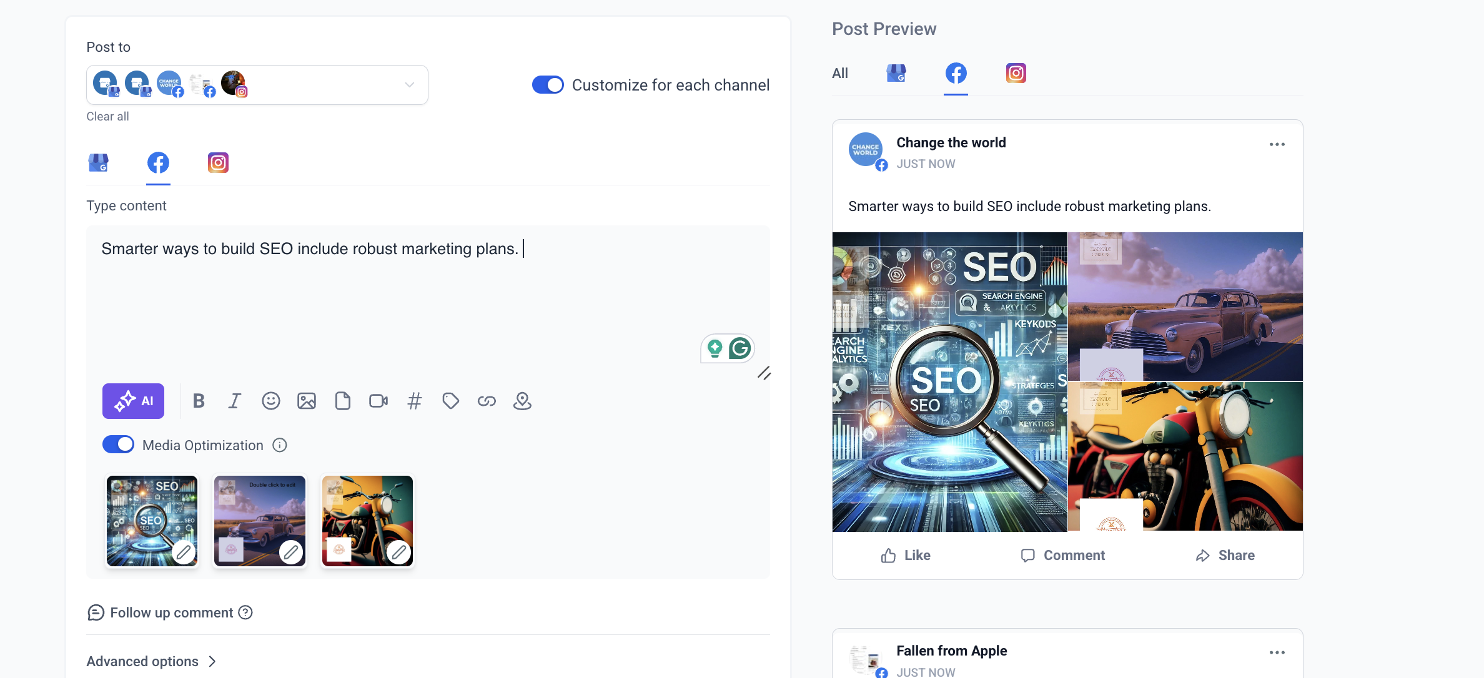The width and height of the screenshot is (1484, 678).
Task: Click the AI assistant button
Action: click(x=133, y=401)
